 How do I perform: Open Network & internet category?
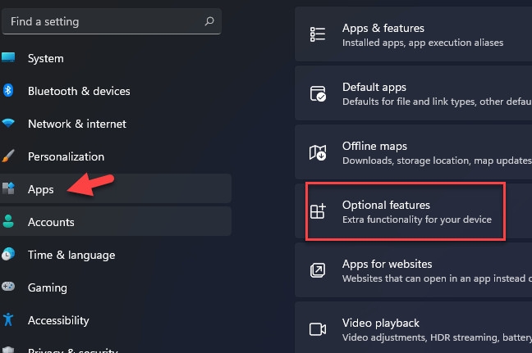pos(116,124)
